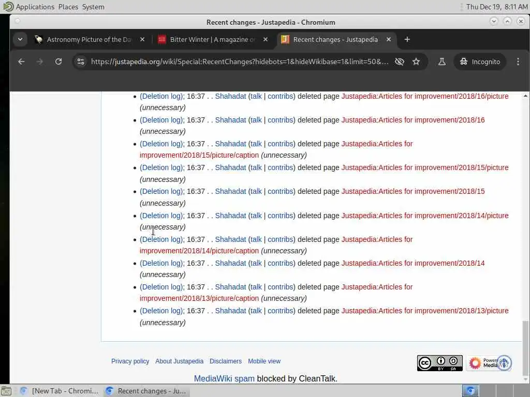Open the Places menu
This screenshot has width=530, height=397.
[68, 7]
